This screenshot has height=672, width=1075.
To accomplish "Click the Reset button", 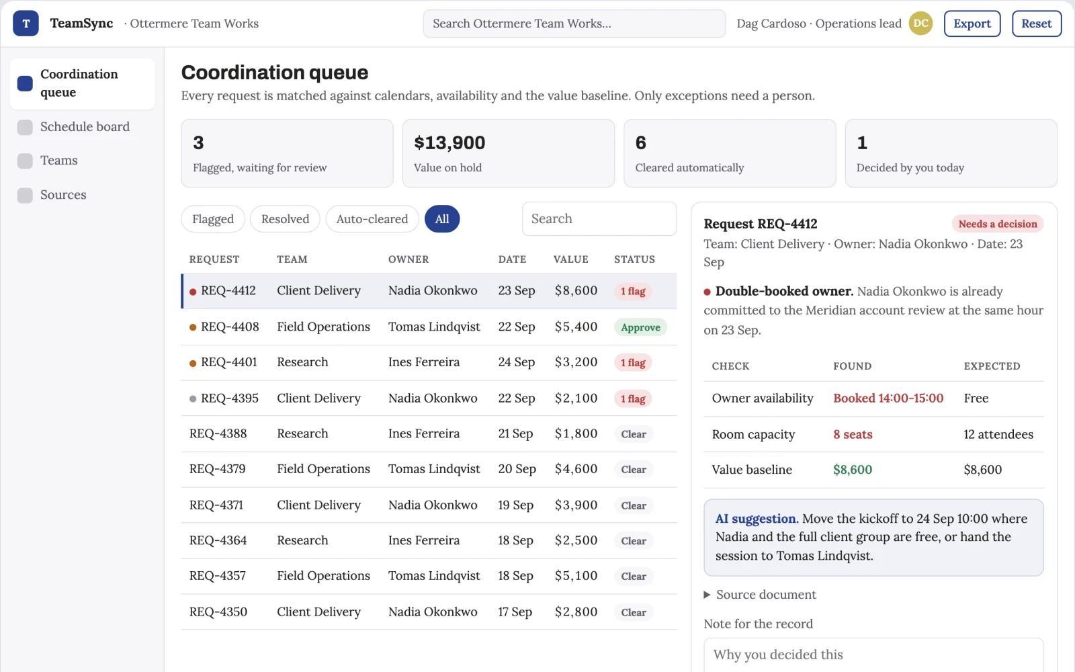I will [1037, 24].
